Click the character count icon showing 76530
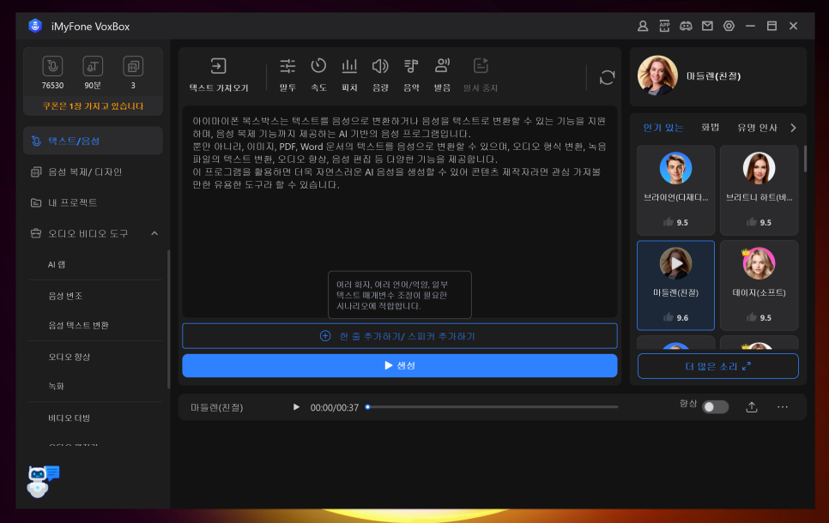 (x=52, y=66)
